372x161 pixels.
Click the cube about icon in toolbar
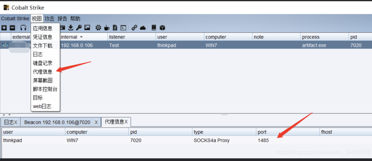point(162,28)
